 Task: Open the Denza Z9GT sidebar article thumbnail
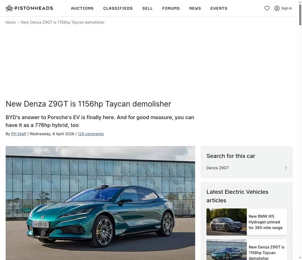point(226,250)
